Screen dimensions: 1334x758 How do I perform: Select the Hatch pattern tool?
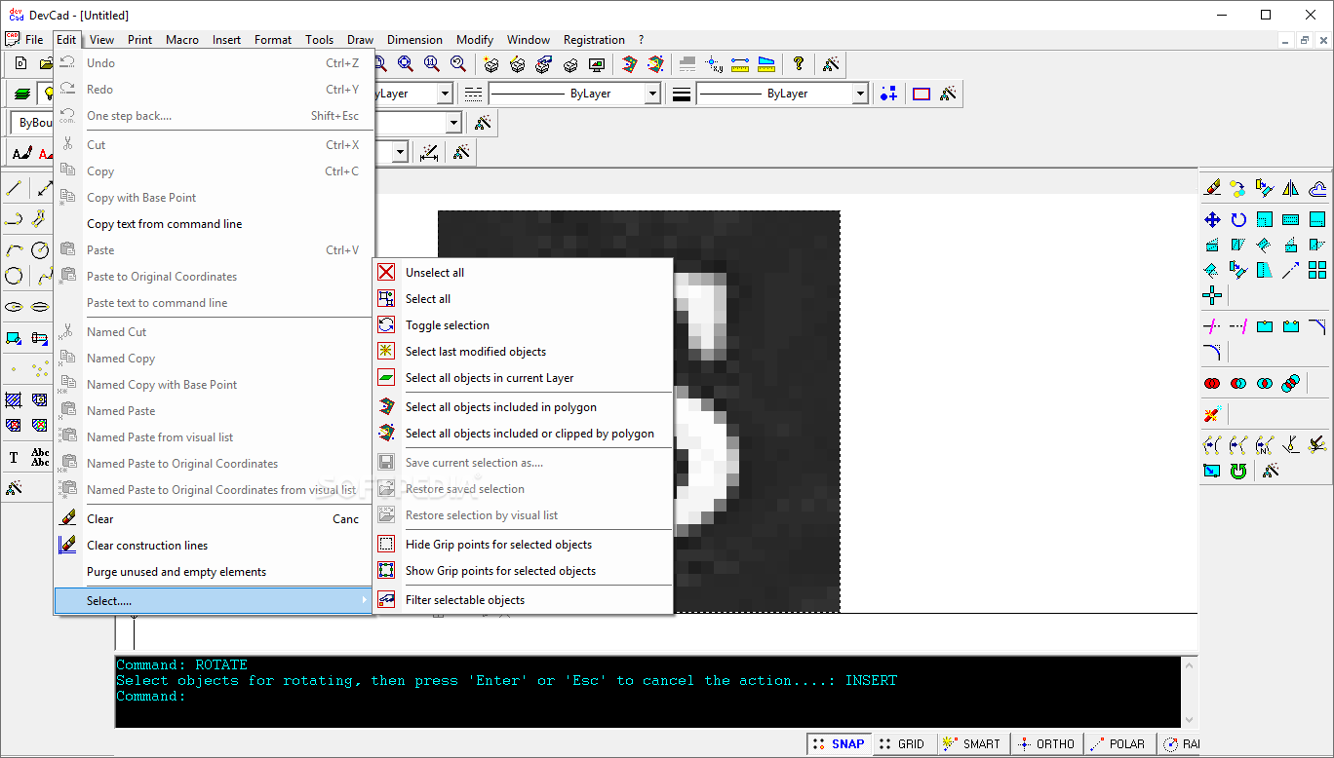14,399
